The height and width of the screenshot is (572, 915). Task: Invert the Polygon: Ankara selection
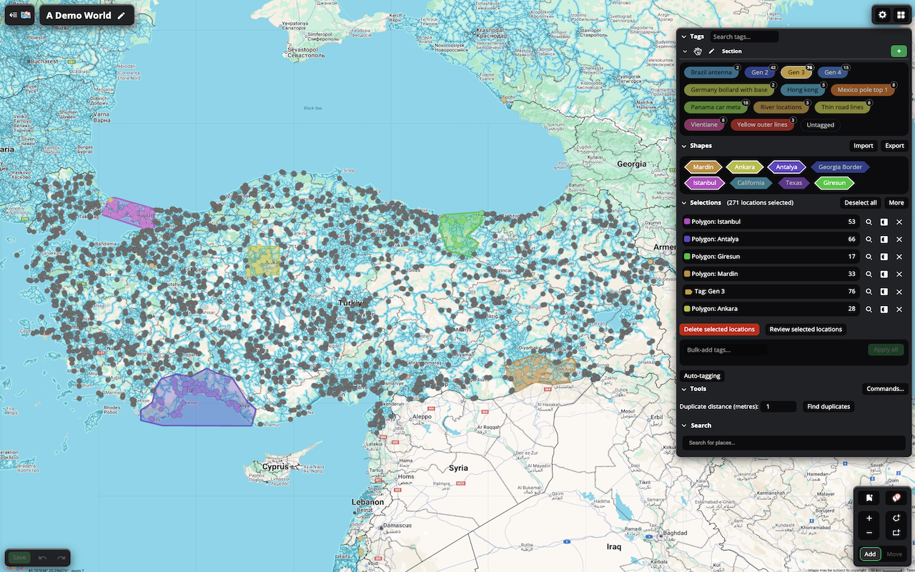point(884,310)
